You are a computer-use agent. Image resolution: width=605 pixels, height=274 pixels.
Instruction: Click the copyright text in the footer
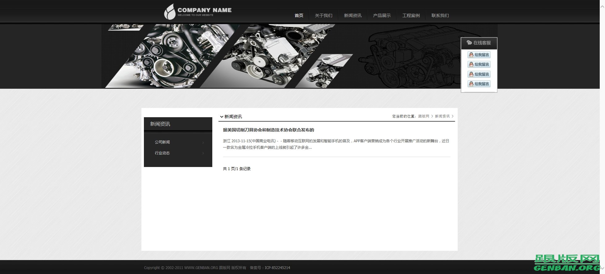click(195, 268)
